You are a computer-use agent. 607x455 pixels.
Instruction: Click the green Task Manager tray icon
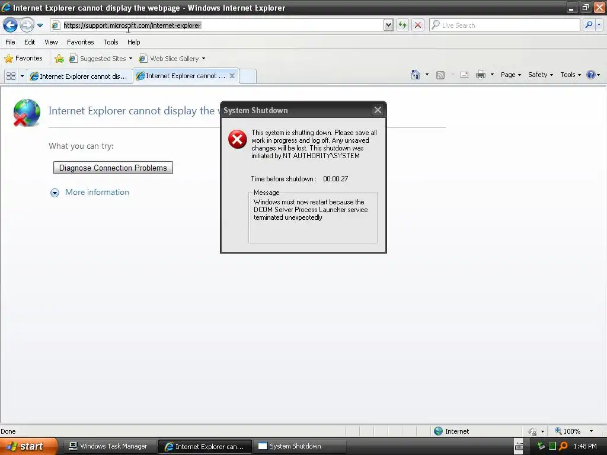click(x=552, y=446)
